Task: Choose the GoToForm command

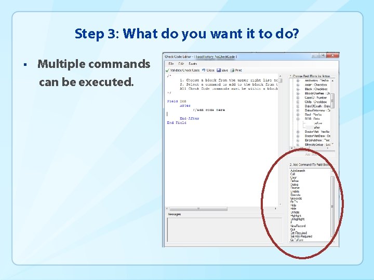Action: tap(297, 240)
